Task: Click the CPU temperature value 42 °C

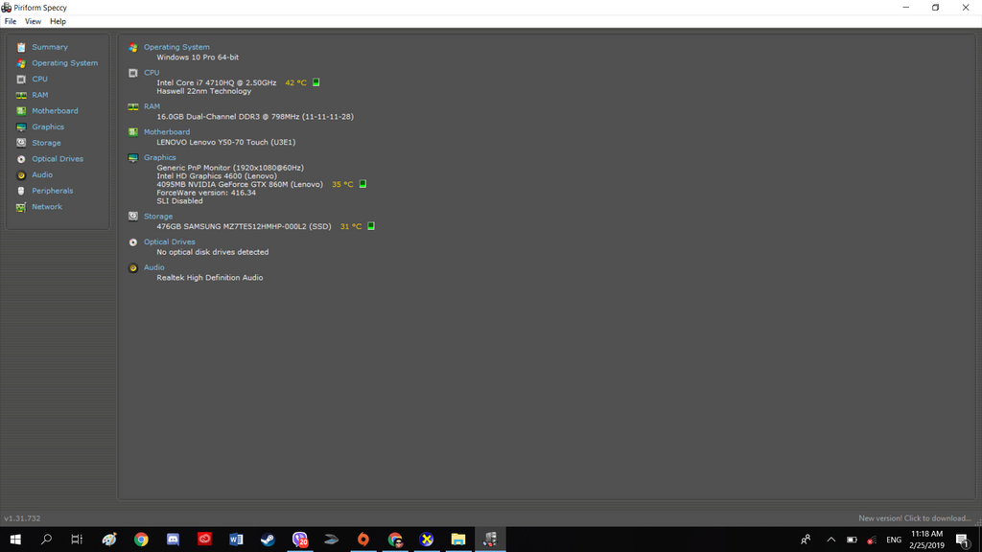Action: click(295, 82)
